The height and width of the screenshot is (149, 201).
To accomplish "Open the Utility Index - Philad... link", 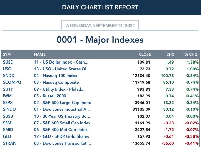I will [59, 89].
